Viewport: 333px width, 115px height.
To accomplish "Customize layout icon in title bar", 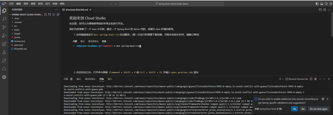I will point(330,4).
